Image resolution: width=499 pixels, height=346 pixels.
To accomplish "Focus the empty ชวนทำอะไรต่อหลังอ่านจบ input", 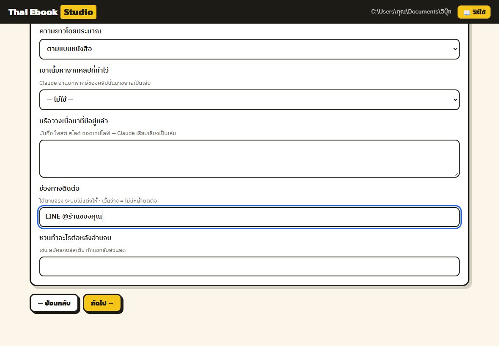I will click(x=249, y=266).
